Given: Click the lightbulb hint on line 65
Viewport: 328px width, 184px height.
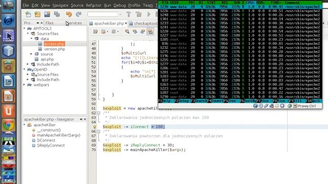Looking at the screenshot, I should pos(94,127).
